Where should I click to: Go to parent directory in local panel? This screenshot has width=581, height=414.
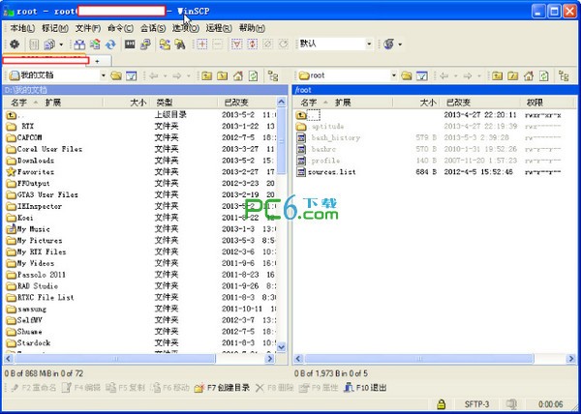pyautogui.click(x=206, y=75)
